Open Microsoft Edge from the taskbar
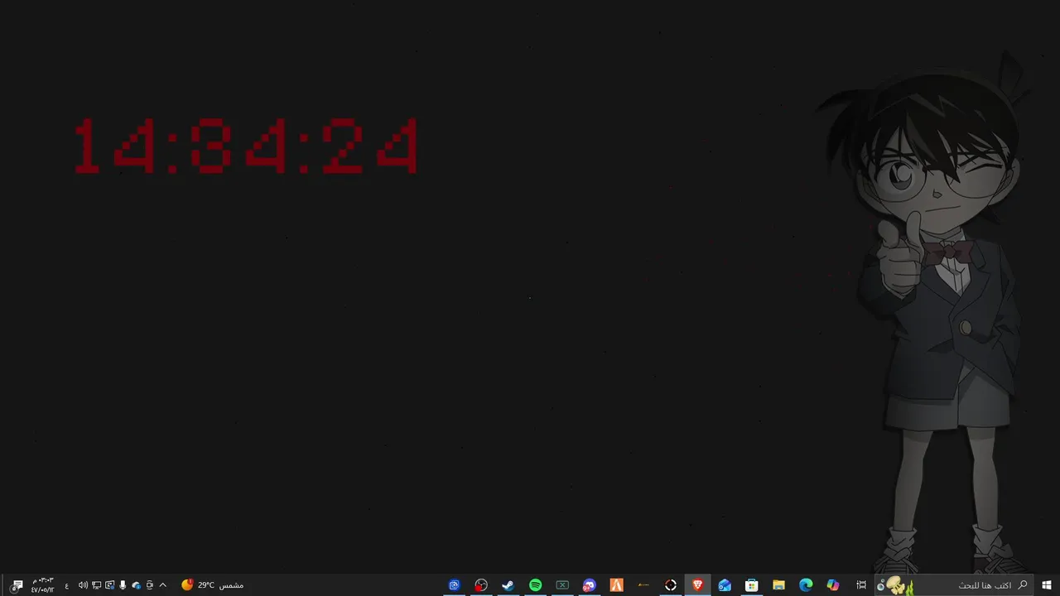 pos(806,585)
